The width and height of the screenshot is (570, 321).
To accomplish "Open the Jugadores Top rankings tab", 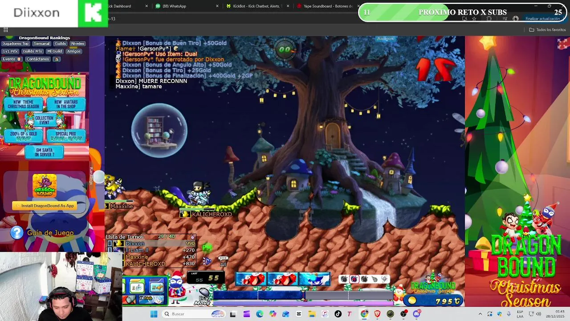I will click(16, 44).
